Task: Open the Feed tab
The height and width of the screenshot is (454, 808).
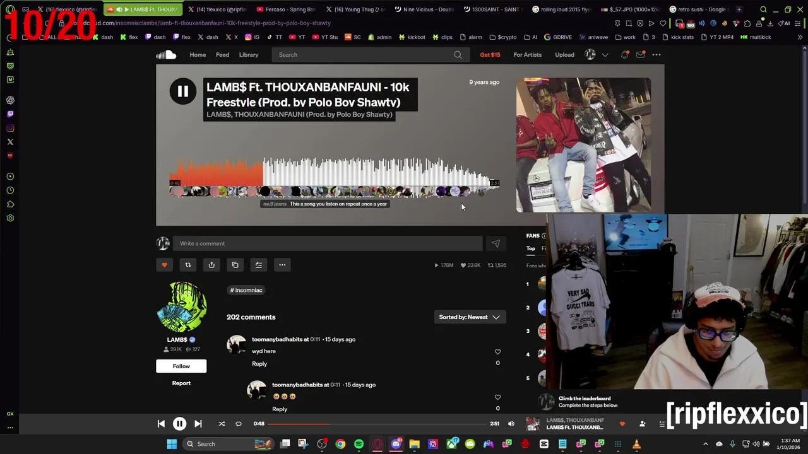Action: click(x=222, y=55)
